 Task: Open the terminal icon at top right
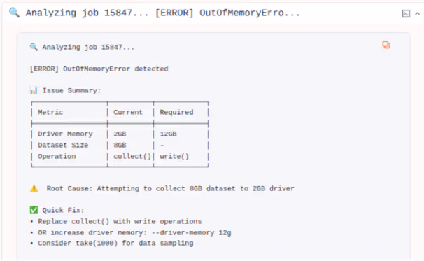(x=406, y=13)
